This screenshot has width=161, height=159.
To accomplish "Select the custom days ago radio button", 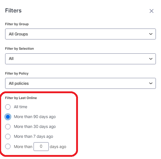I will coord(8,146).
